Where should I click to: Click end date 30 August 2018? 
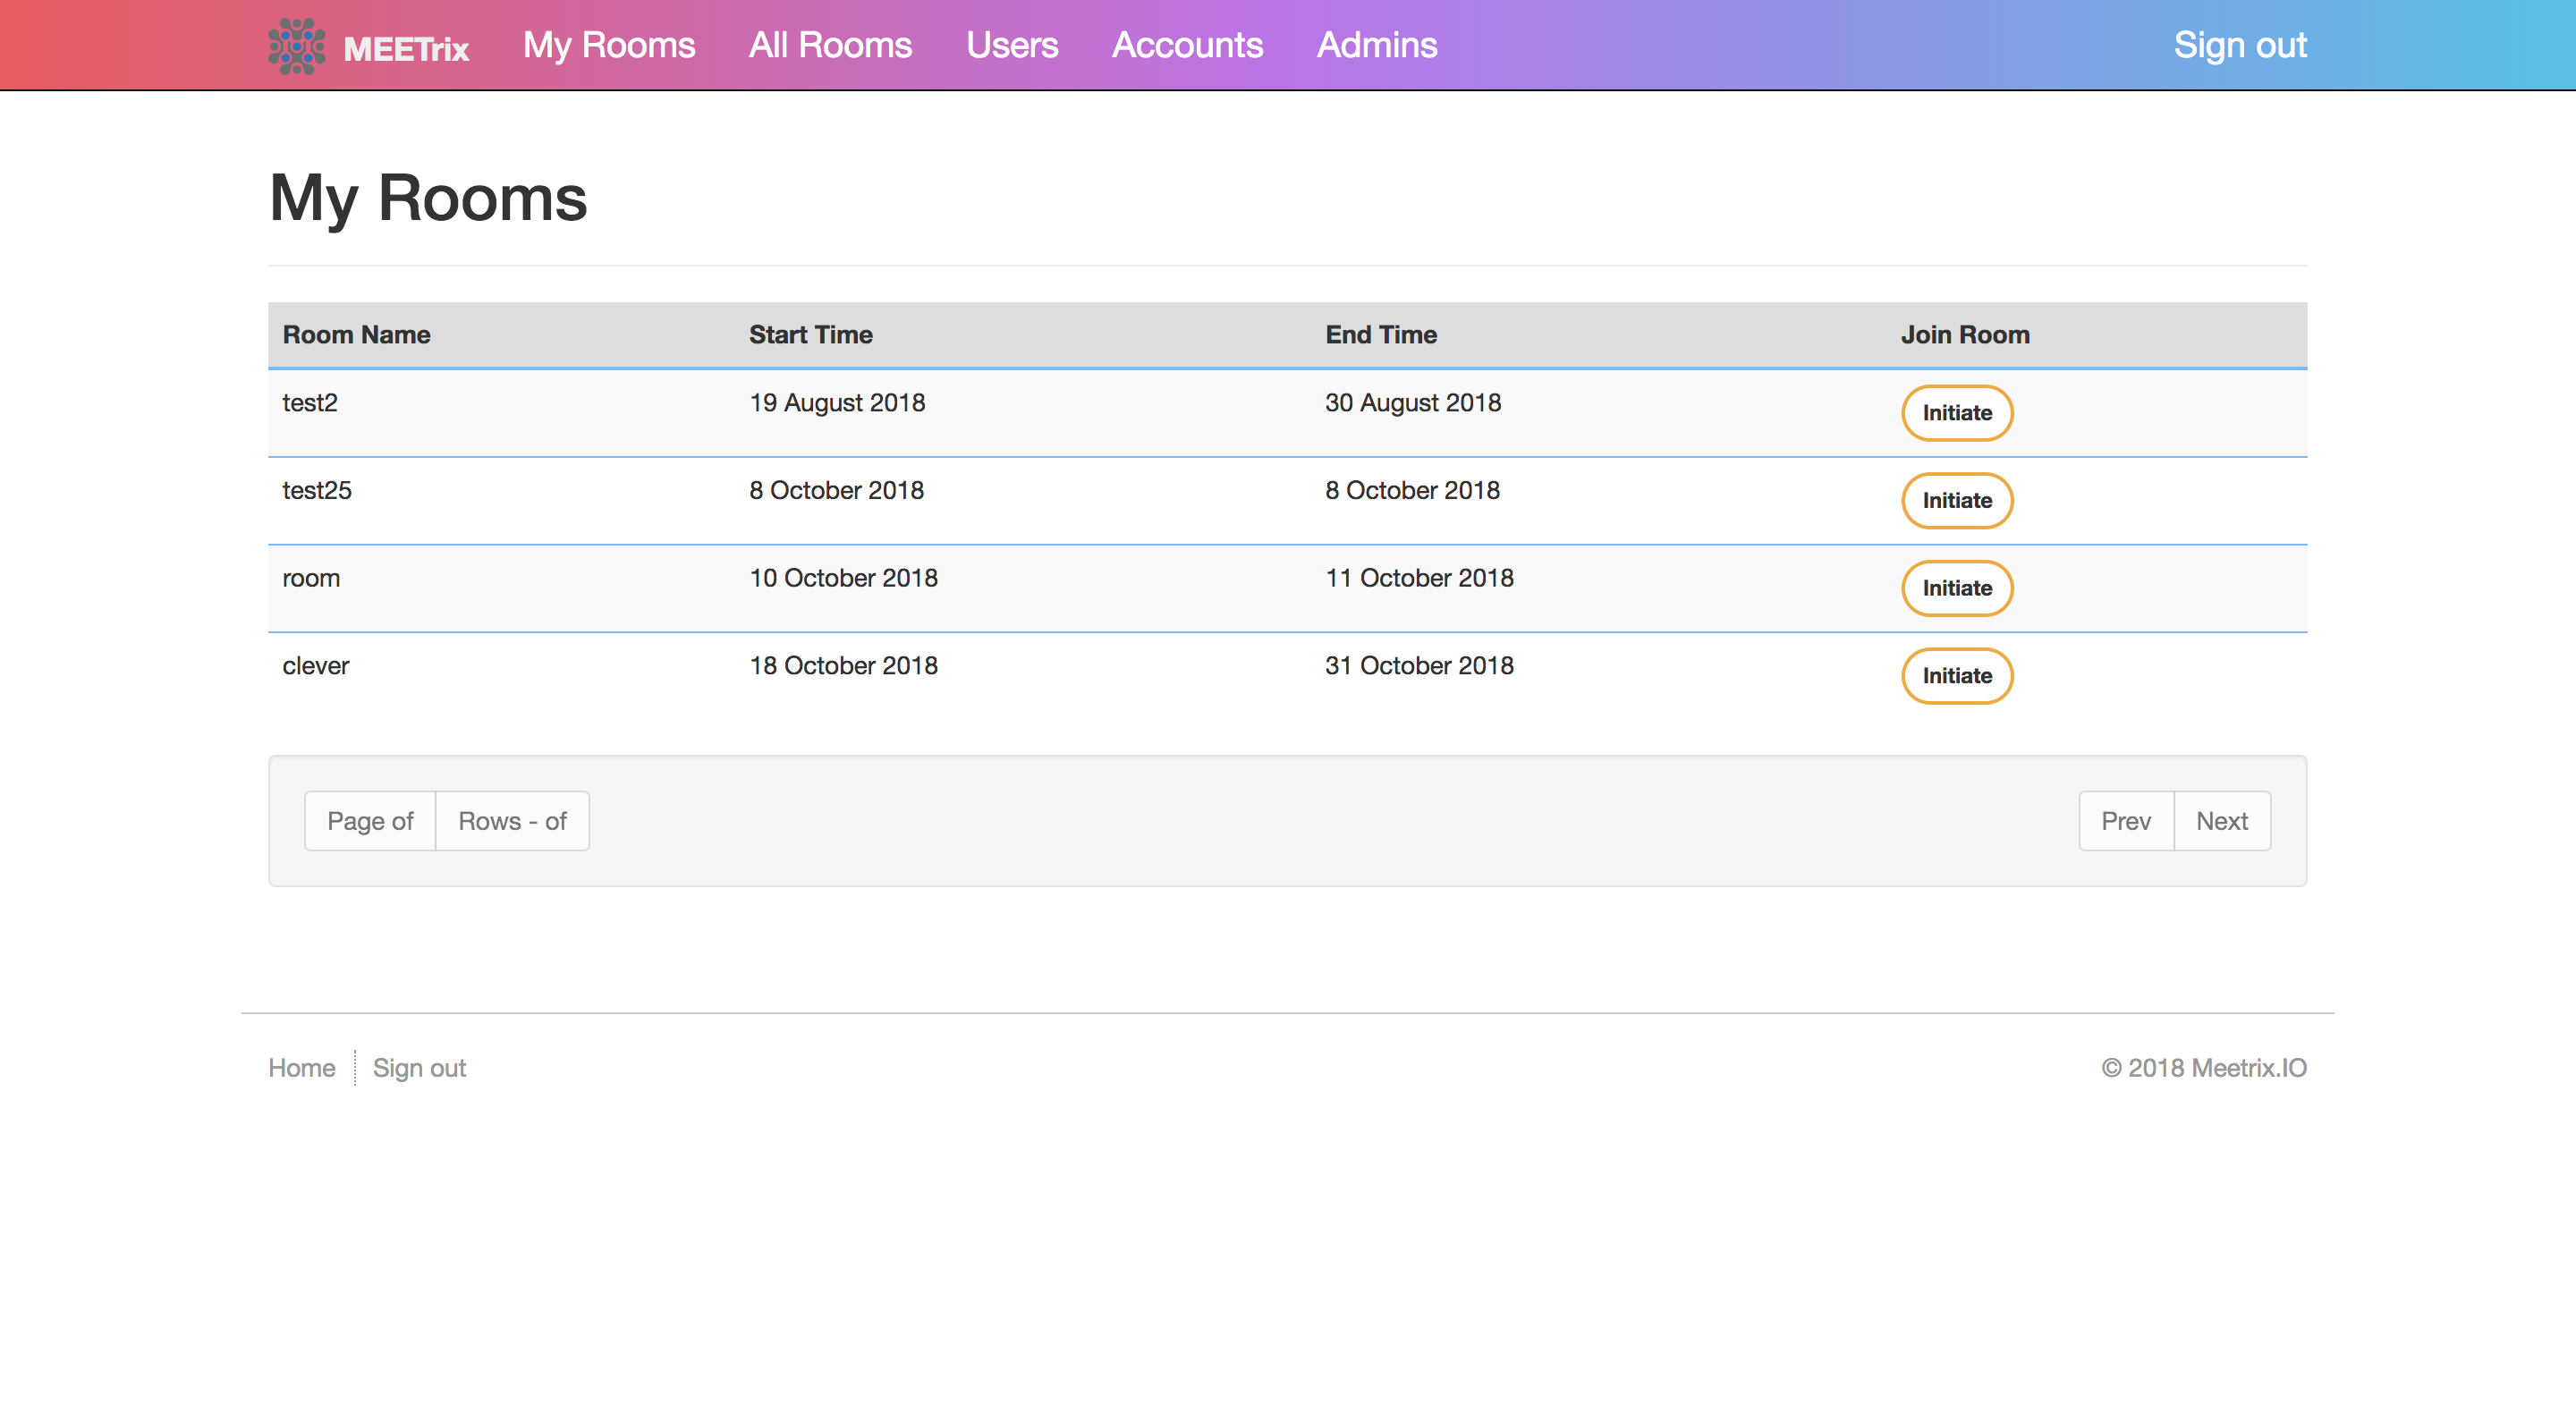point(1413,403)
